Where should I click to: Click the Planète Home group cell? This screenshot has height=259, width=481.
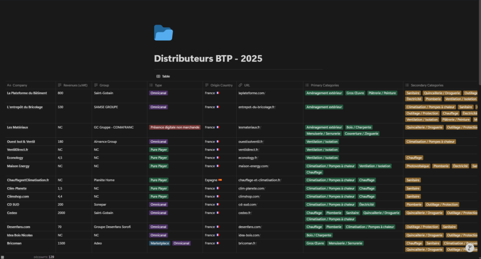119,180
